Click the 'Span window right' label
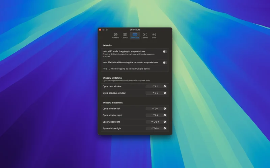This screenshot has height=168, width=270. tap(112, 128)
